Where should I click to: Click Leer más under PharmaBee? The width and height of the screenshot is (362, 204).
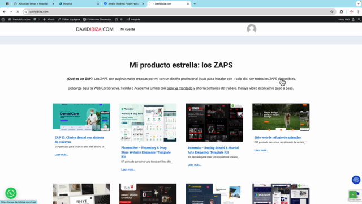point(128,169)
